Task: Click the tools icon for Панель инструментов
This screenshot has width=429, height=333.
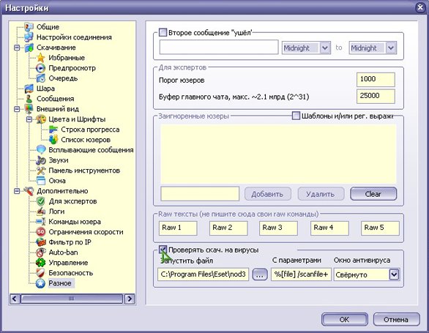Action: pos(41,171)
